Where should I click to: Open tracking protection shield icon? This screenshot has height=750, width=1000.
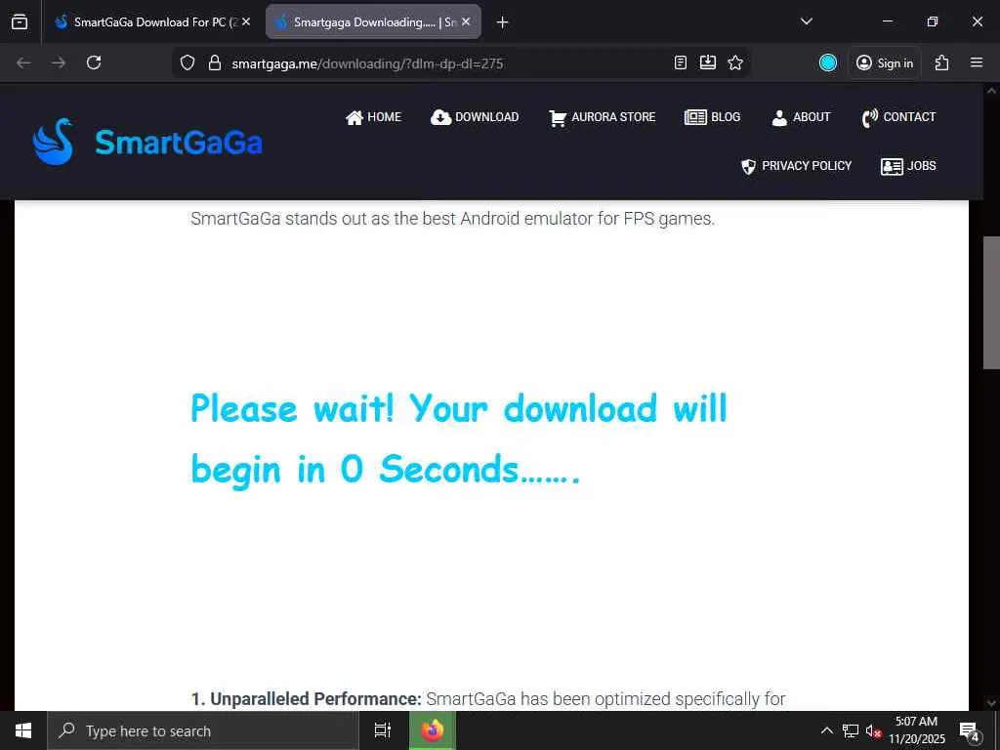click(187, 62)
